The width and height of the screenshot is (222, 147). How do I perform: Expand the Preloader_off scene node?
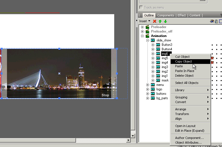click(x=142, y=31)
